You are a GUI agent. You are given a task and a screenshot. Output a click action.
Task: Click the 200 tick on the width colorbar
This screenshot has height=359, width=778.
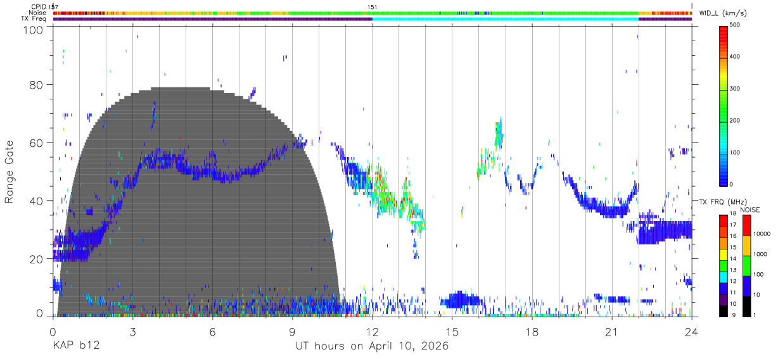(x=734, y=120)
